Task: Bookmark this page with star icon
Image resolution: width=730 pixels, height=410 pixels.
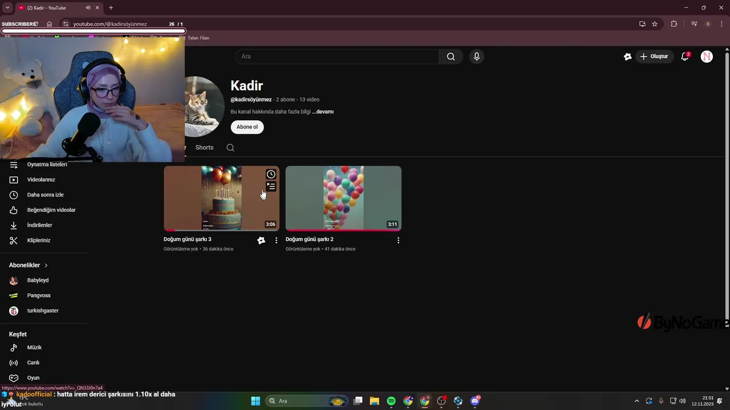Action: point(655,24)
